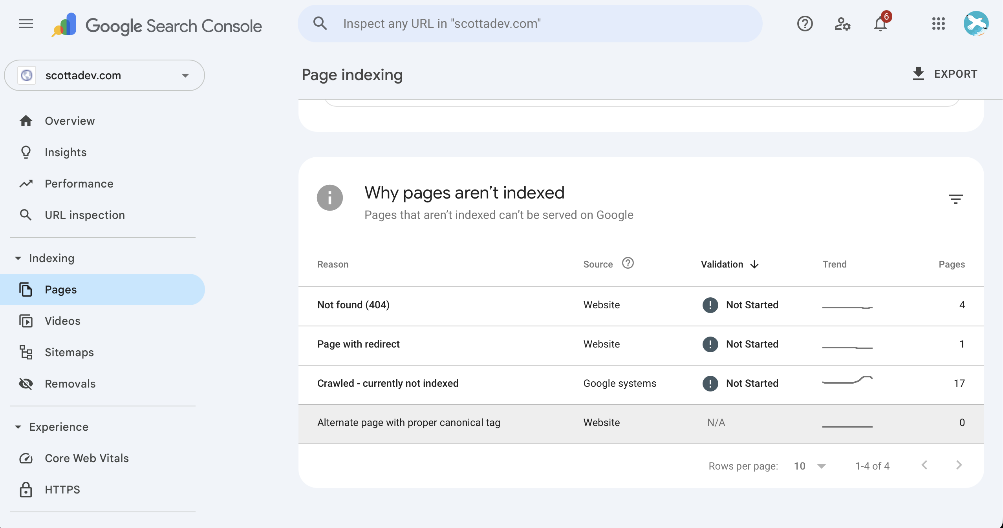The width and height of the screenshot is (1003, 528).
Task: Open the Removals section
Action: click(x=70, y=384)
